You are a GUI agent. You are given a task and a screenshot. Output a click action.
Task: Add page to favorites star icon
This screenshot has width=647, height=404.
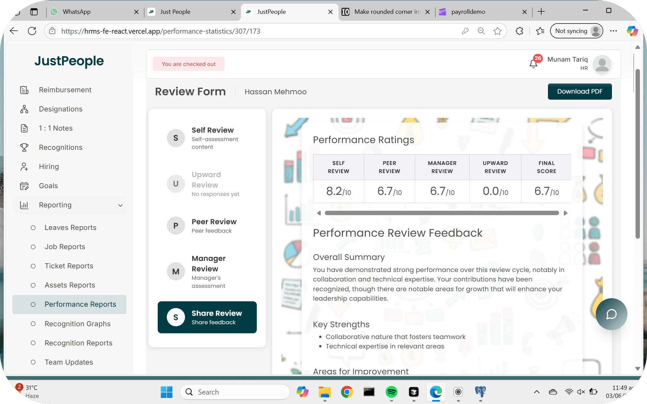coord(497,31)
